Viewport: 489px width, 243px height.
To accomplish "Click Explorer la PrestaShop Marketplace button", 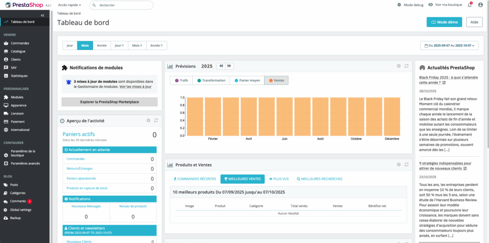I will (109, 102).
